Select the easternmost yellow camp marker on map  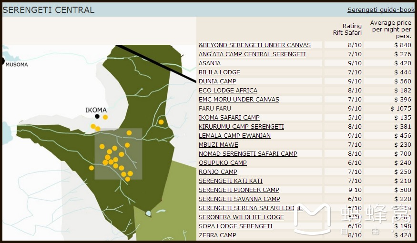point(161,122)
